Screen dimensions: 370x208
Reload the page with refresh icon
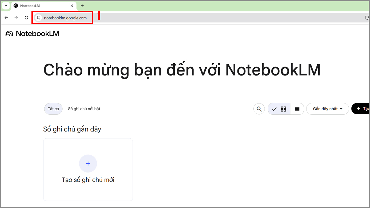tap(27, 18)
